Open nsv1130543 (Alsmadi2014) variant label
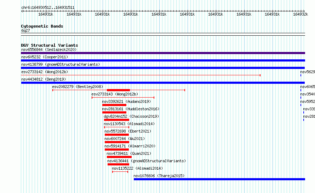 (x=129, y=124)
